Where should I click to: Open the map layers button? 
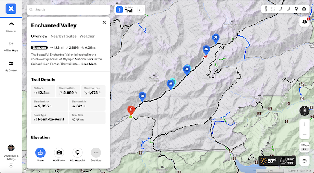tap(305, 22)
